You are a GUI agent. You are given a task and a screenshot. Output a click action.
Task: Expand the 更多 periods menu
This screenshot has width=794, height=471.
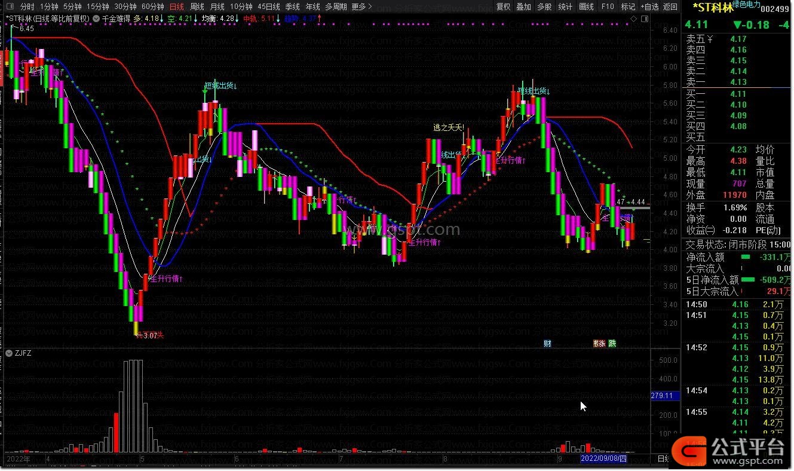click(x=361, y=7)
